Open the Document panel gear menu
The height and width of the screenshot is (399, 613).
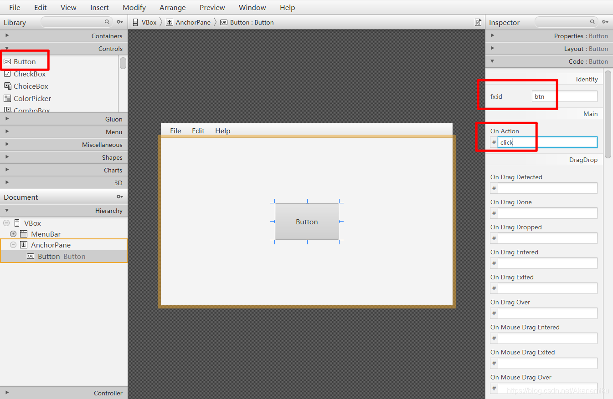click(120, 197)
